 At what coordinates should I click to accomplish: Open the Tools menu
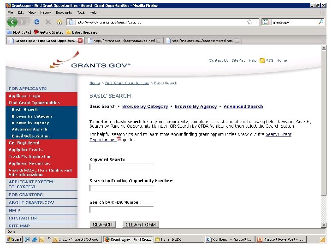coord(81,12)
